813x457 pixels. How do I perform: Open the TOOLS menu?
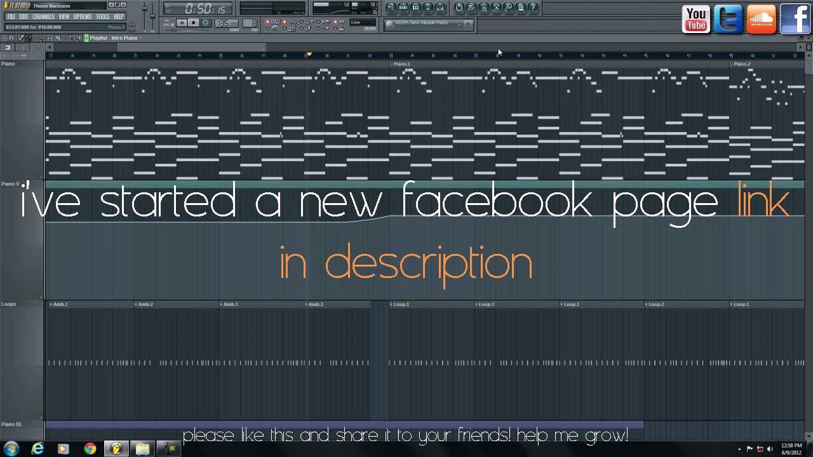103,17
